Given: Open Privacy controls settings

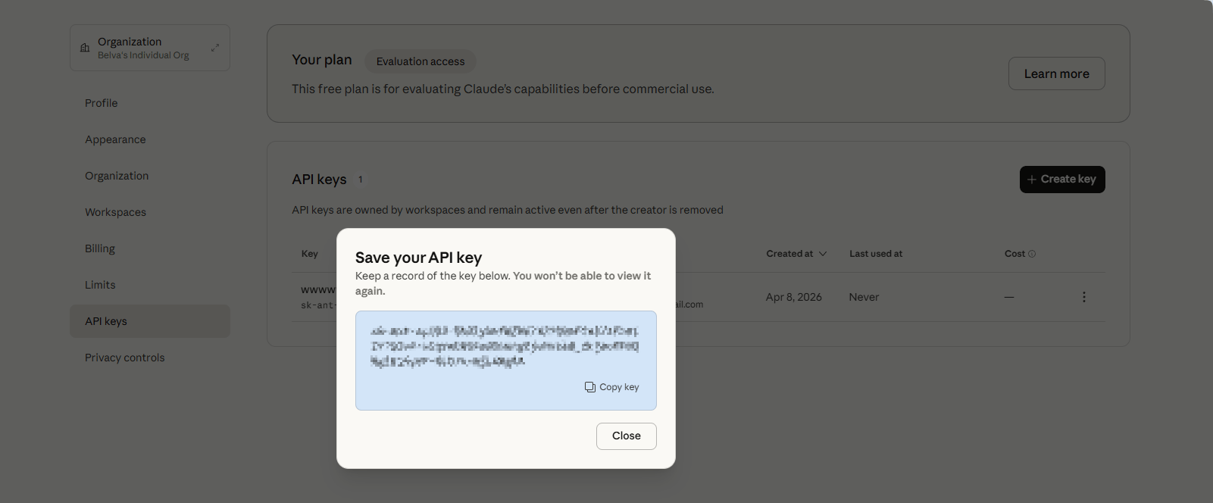Looking at the screenshot, I should click(x=124, y=358).
